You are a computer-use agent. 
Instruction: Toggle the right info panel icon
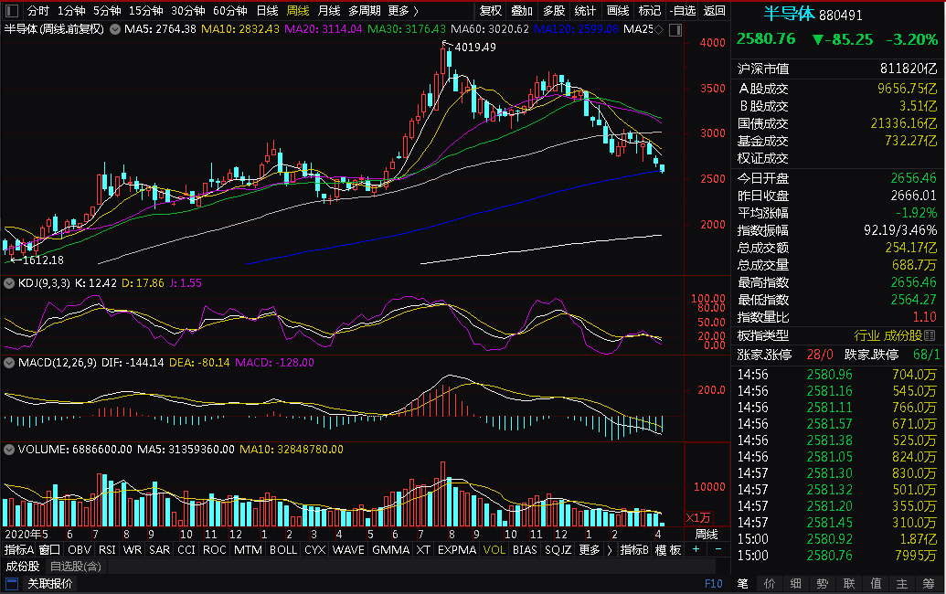[x=675, y=29]
